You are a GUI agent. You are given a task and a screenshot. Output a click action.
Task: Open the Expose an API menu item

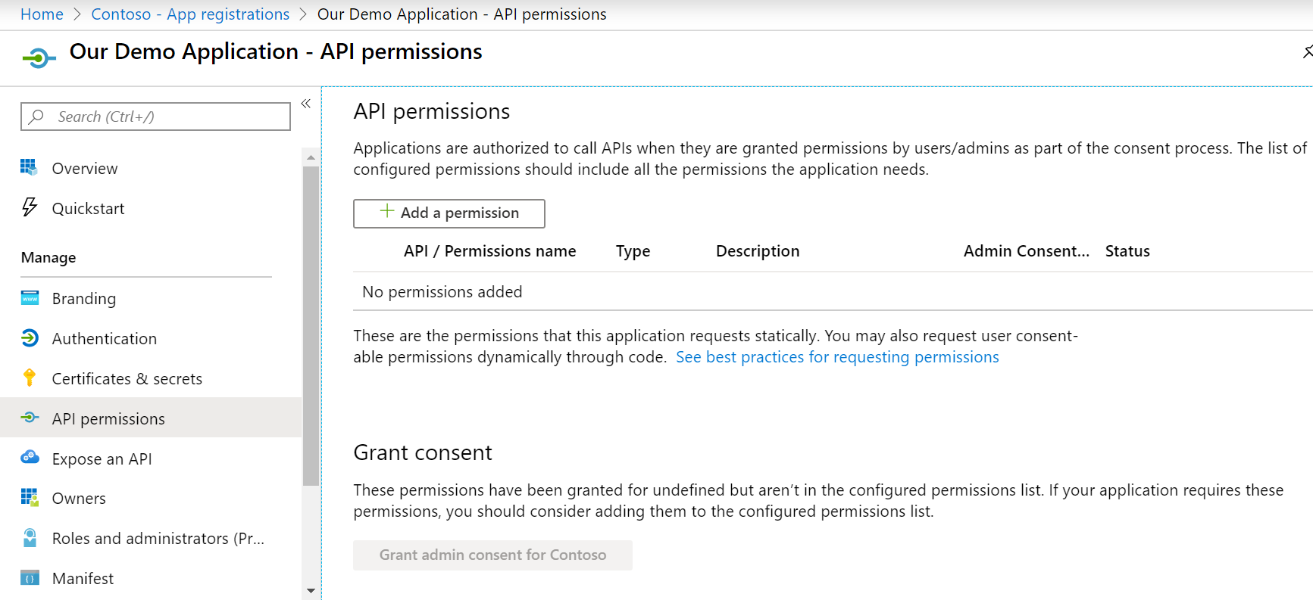pos(102,459)
